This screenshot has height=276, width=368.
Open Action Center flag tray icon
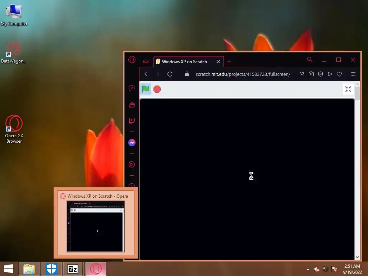pyautogui.click(x=334, y=269)
